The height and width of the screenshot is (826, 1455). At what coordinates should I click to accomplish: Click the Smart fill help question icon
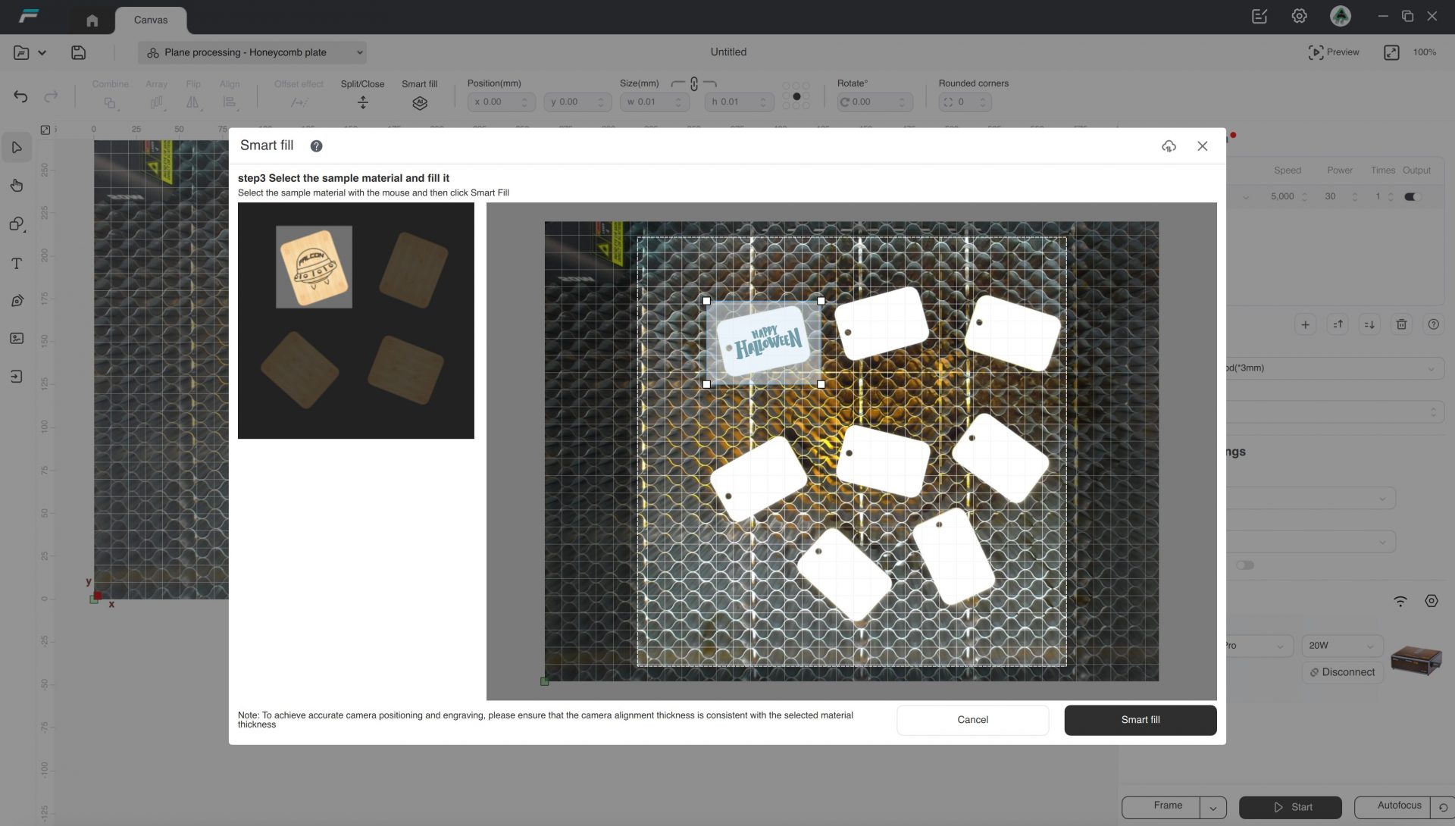[316, 146]
